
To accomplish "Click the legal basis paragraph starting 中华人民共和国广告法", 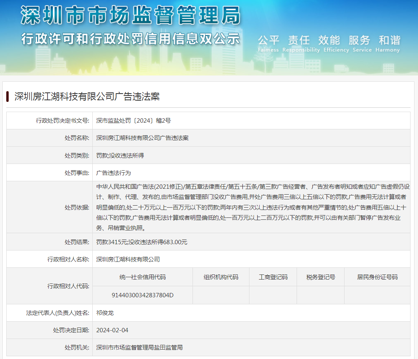I will click(x=253, y=207).
